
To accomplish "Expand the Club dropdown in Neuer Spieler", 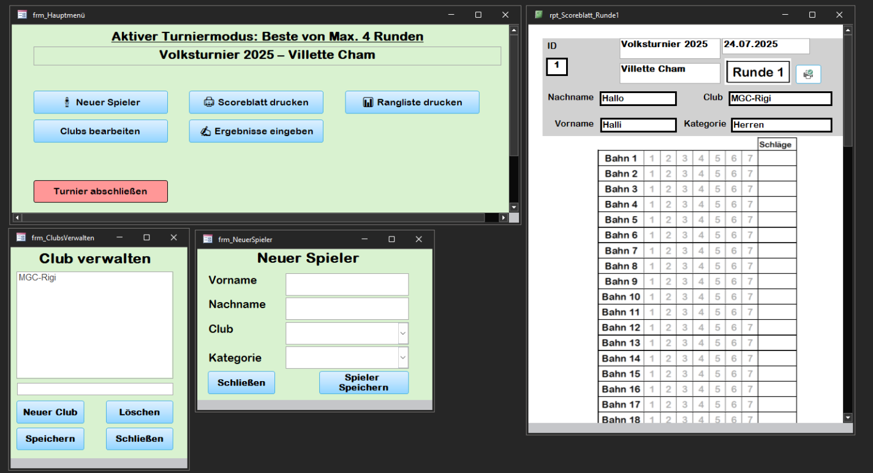I will click(402, 333).
